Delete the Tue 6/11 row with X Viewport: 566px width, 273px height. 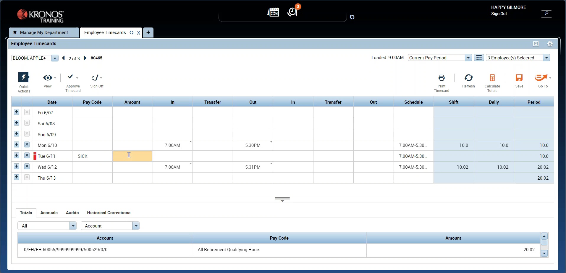27,155
